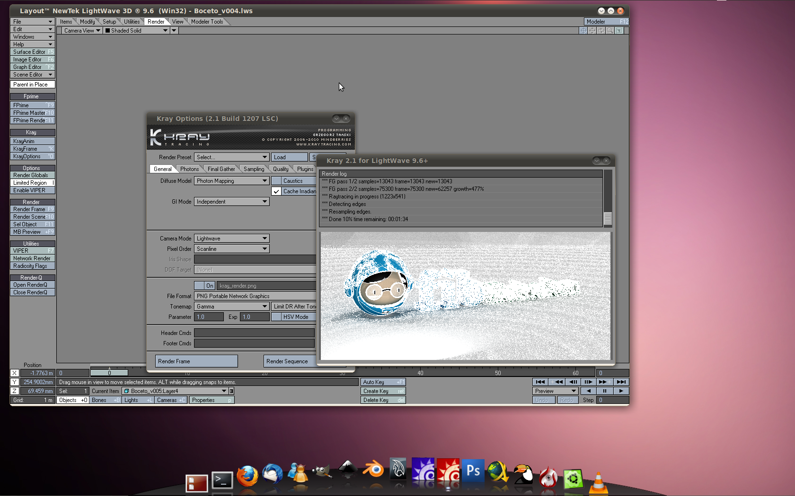Viewport: 795px width, 496px height.
Task: Click the viewport center crosshair icon
Action: click(x=583, y=31)
